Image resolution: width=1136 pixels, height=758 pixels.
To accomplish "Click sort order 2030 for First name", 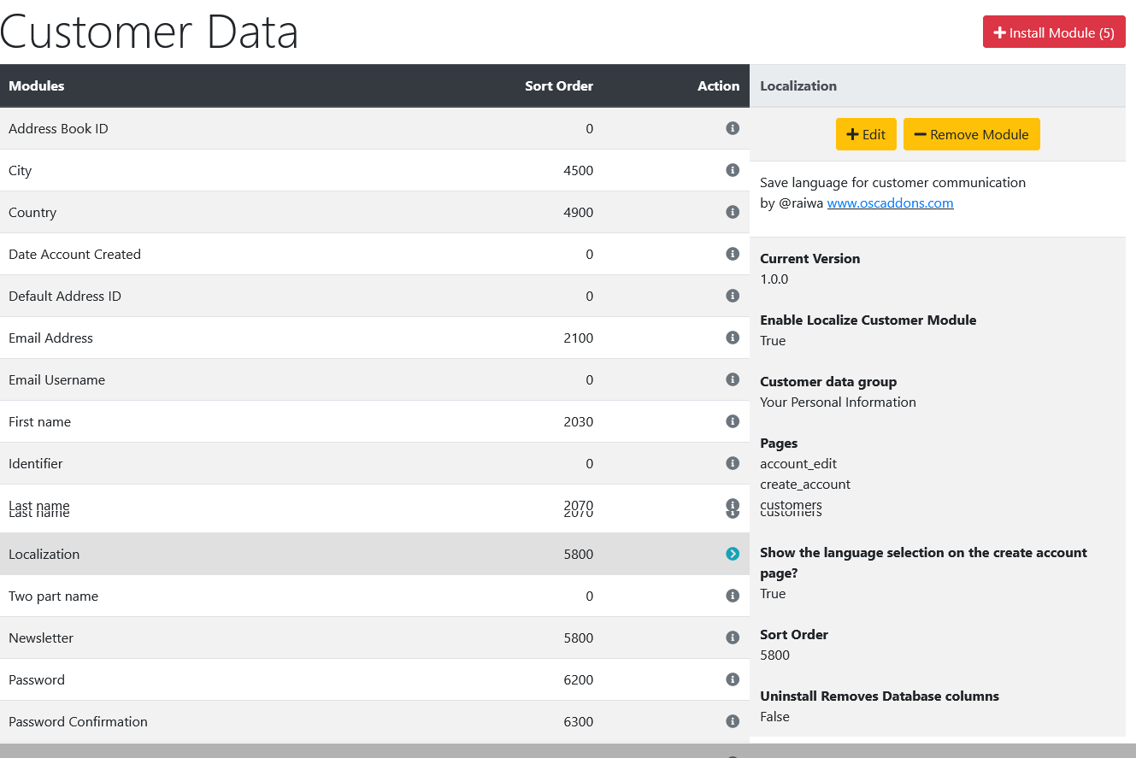I will click(x=579, y=422).
